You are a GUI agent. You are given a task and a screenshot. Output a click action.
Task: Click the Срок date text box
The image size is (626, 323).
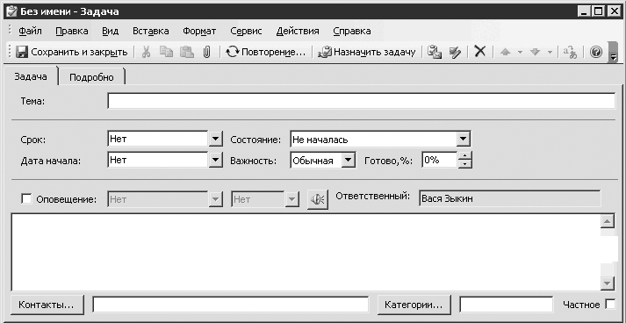(158, 139)
